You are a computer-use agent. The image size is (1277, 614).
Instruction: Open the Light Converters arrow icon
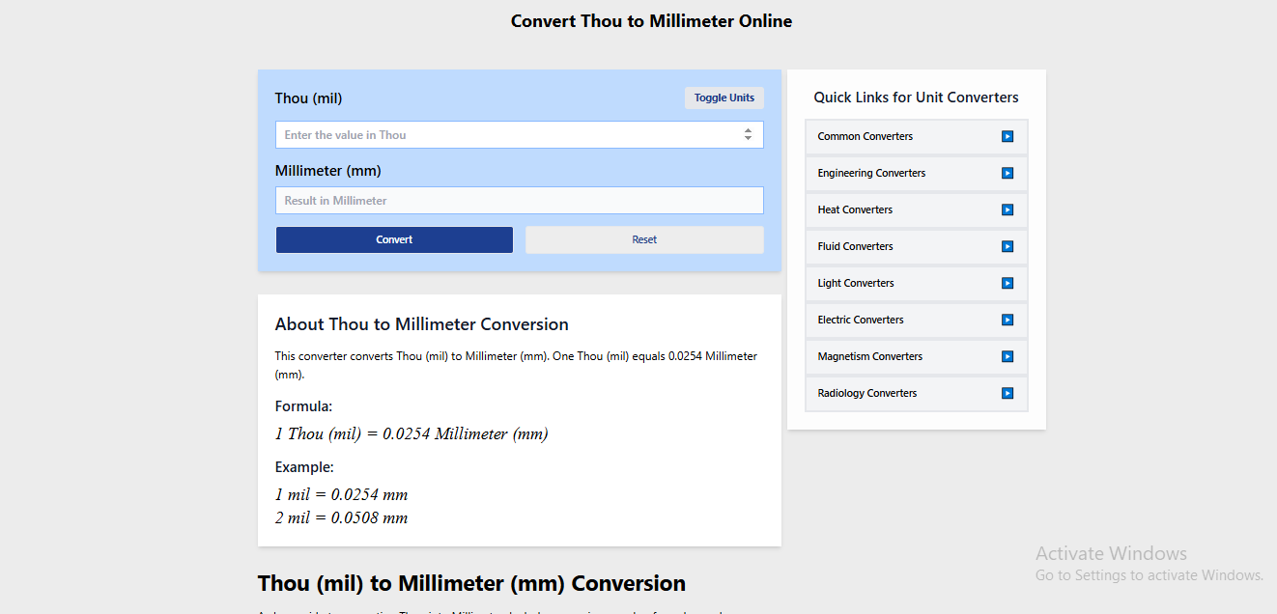[1007, 283]
